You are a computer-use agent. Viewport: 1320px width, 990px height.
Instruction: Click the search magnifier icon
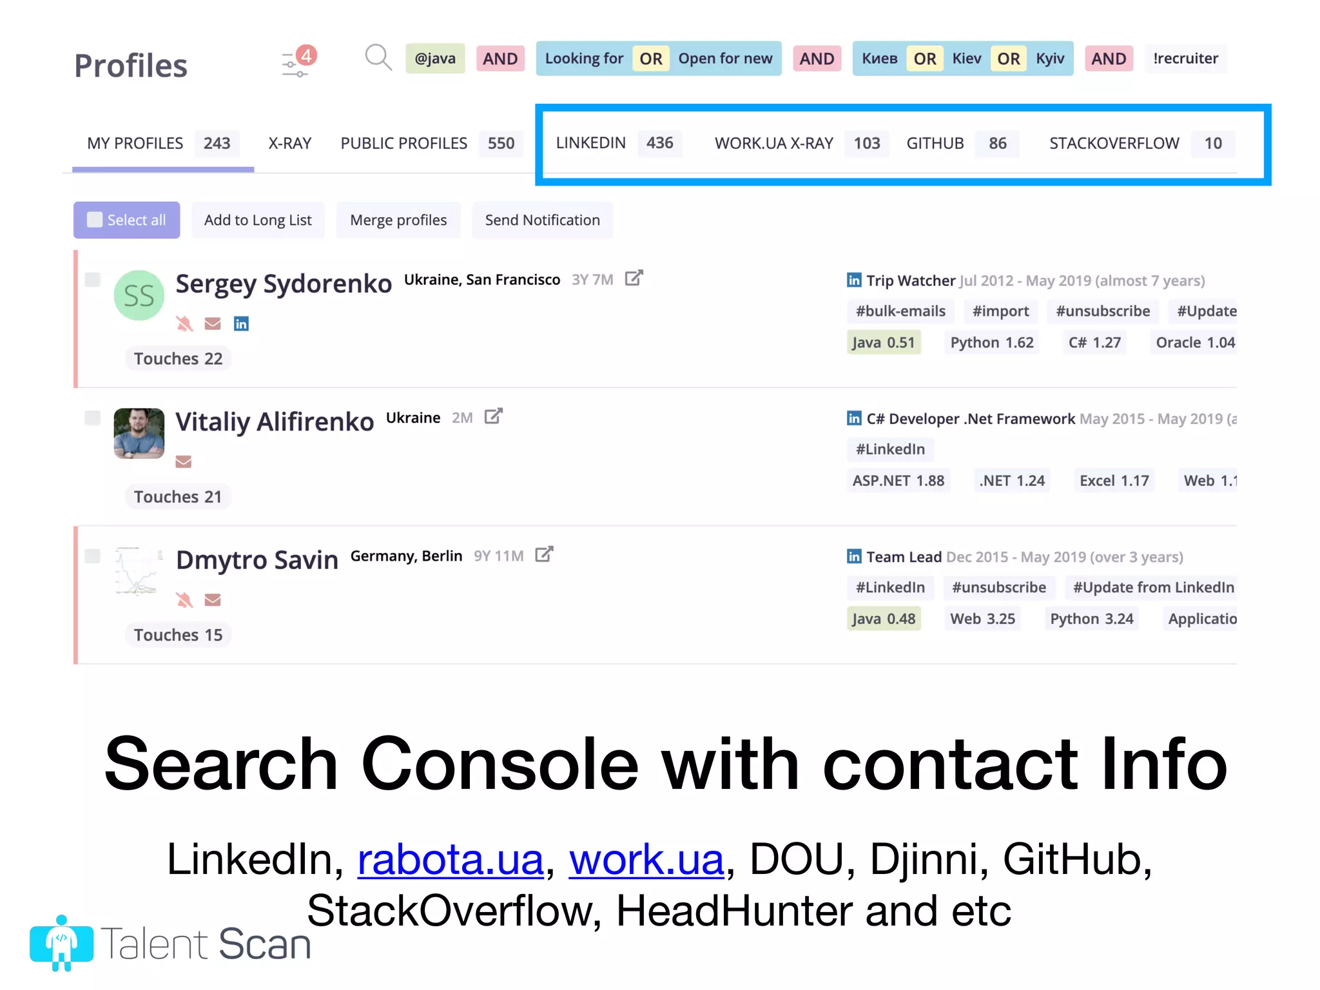378,58
